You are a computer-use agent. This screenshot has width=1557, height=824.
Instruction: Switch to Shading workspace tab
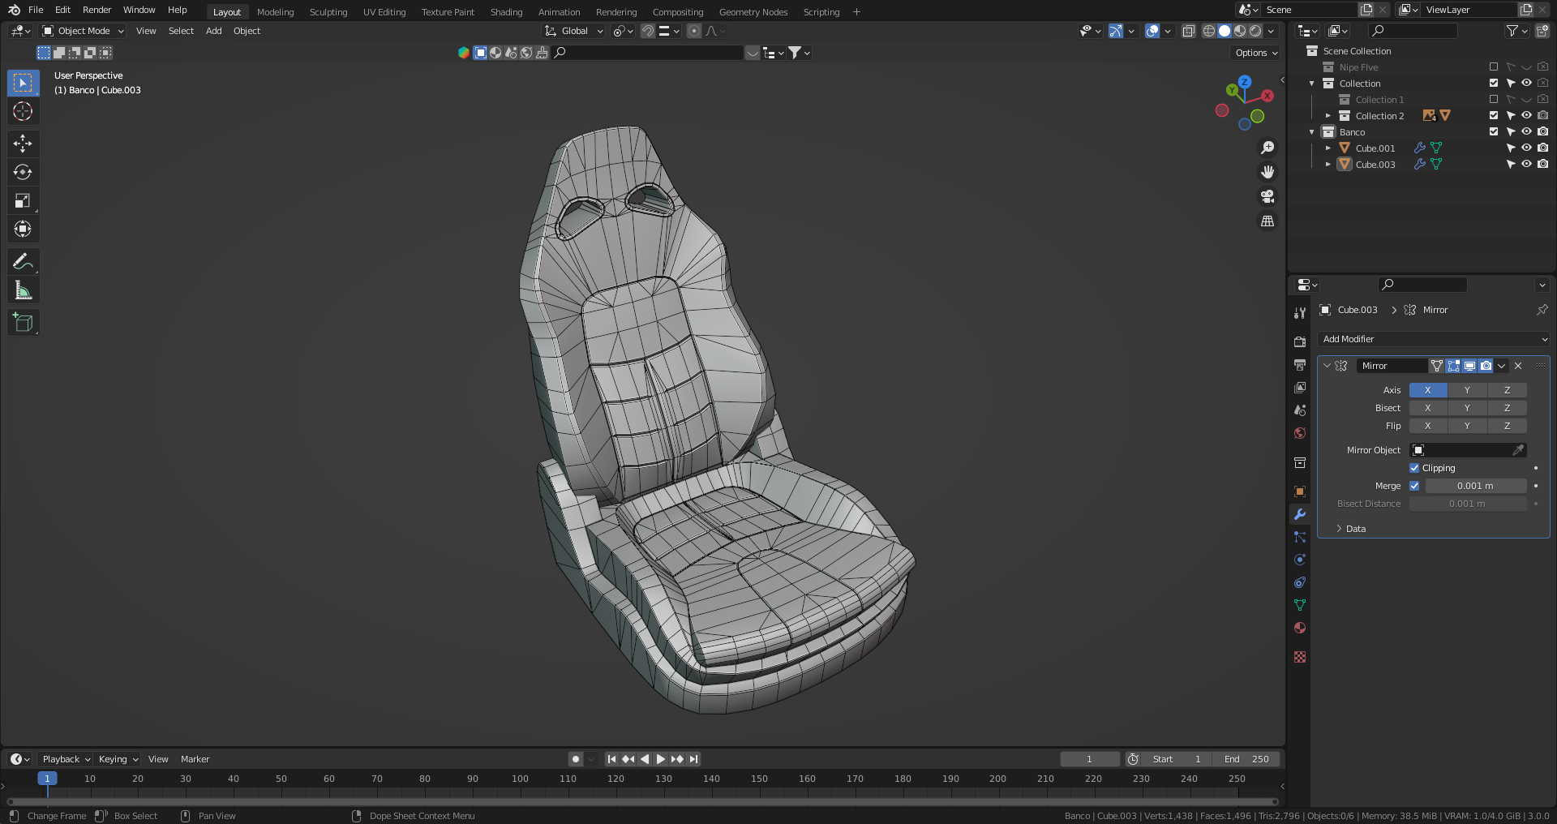click(x=506, y=12)
